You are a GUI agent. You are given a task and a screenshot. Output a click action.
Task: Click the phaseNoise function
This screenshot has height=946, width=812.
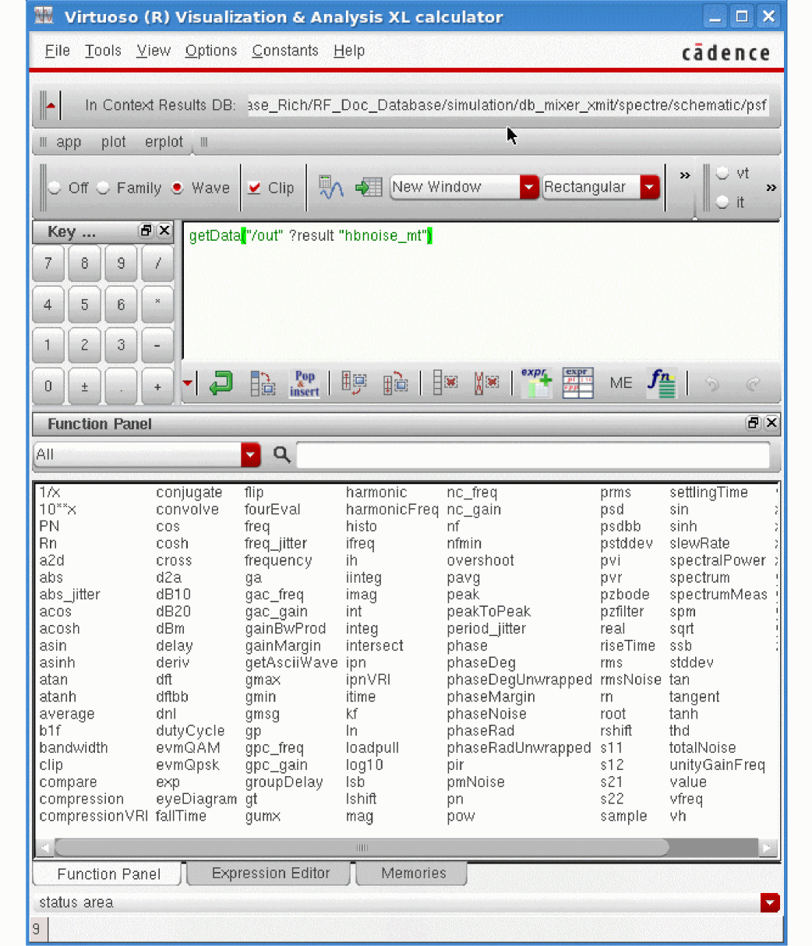[486, 714]
